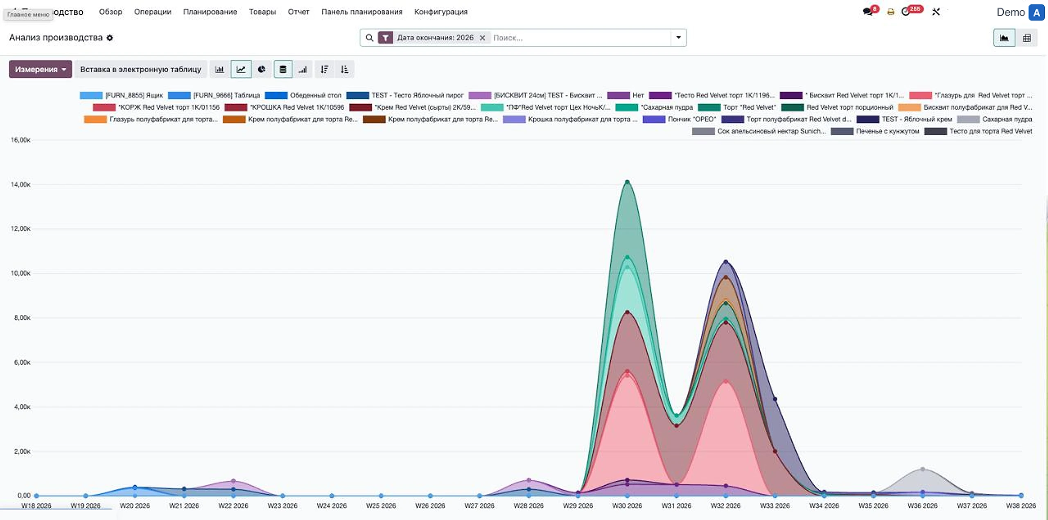1048x520 pixels.
Task: Open the messages chat icon
Action: click(867, 11)
